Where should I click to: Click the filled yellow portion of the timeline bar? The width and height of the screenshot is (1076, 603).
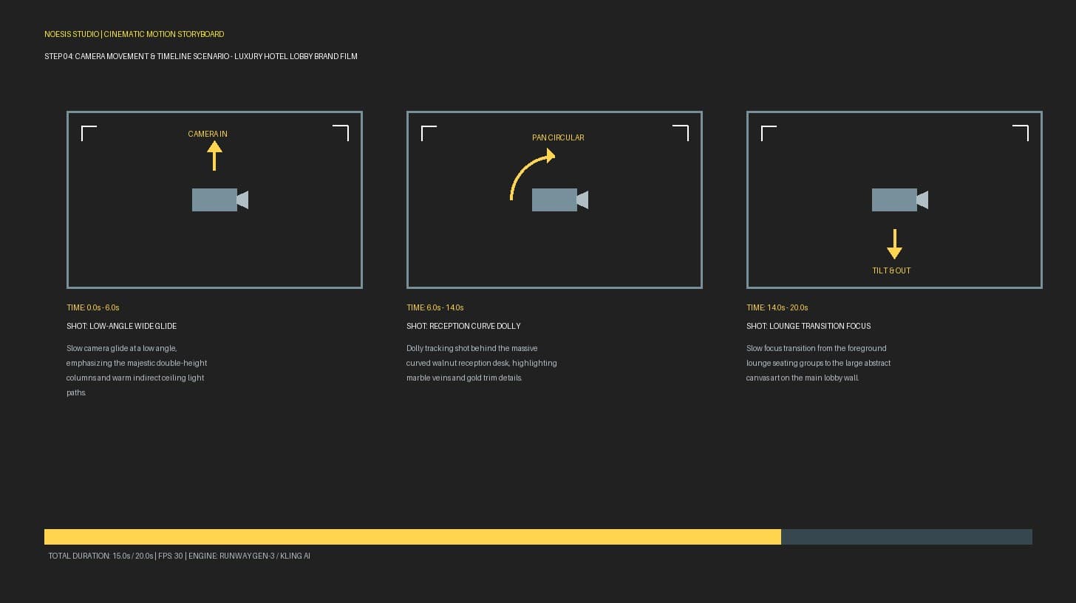tap(412, 536)
